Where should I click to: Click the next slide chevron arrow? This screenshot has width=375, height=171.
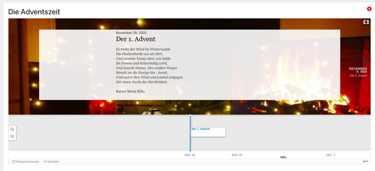tap(365, 61)
